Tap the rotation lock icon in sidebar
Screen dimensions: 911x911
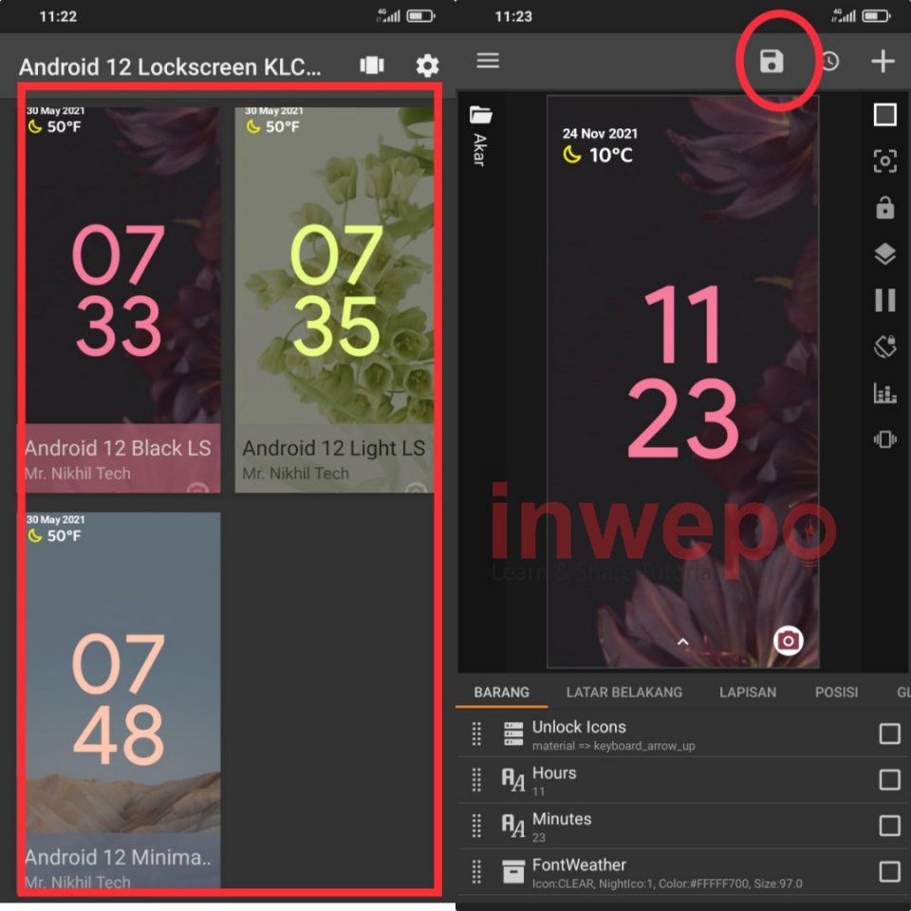pos(884,346)
